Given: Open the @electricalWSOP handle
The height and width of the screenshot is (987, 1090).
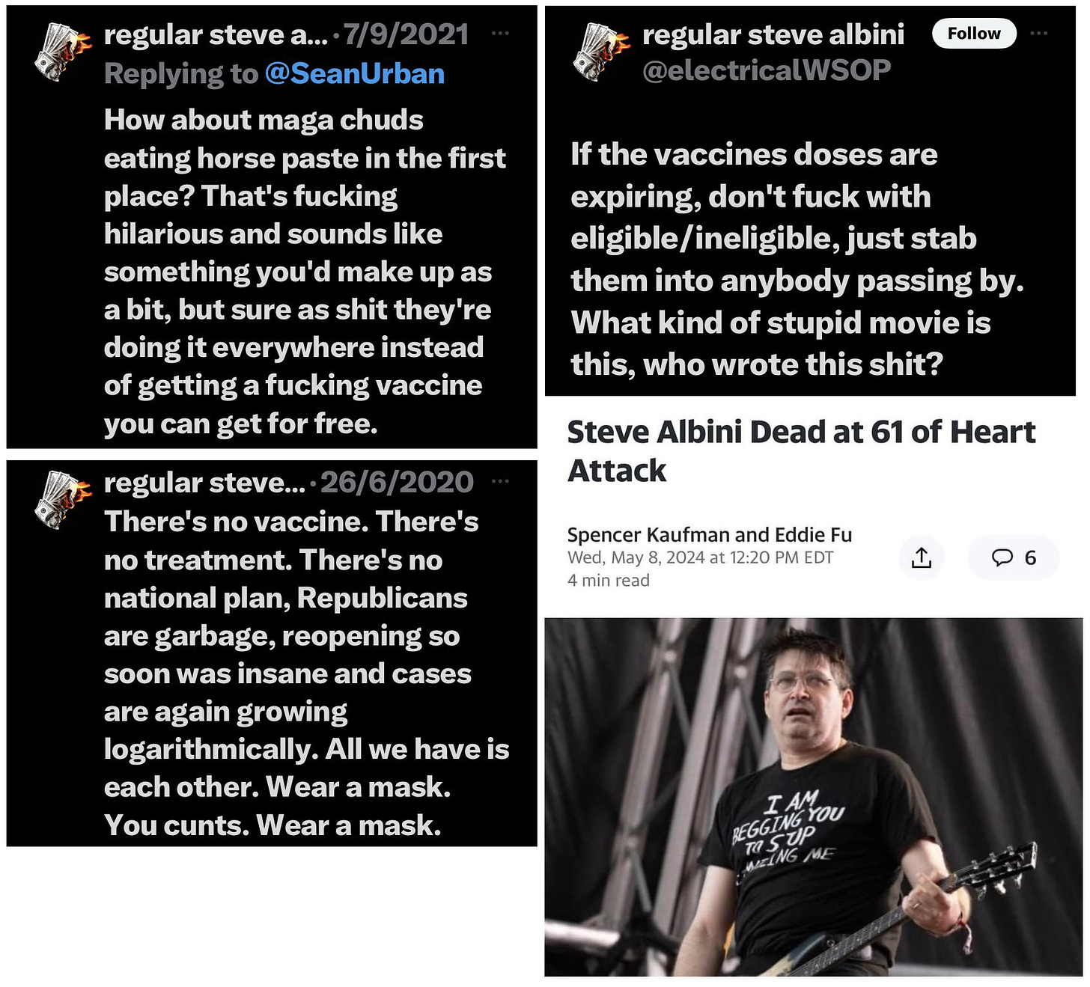Looking at the screenshot, I should coord(767,70).
